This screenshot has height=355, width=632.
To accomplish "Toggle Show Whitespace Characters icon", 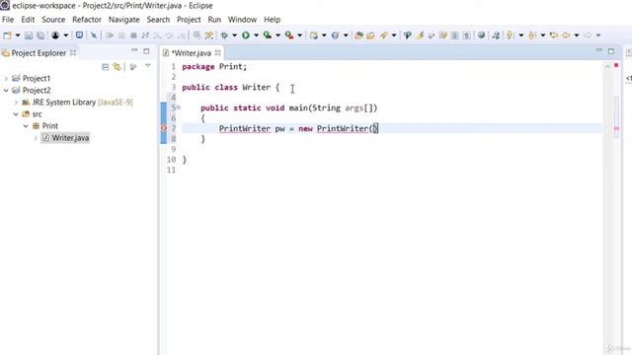I will click(467, 35).
